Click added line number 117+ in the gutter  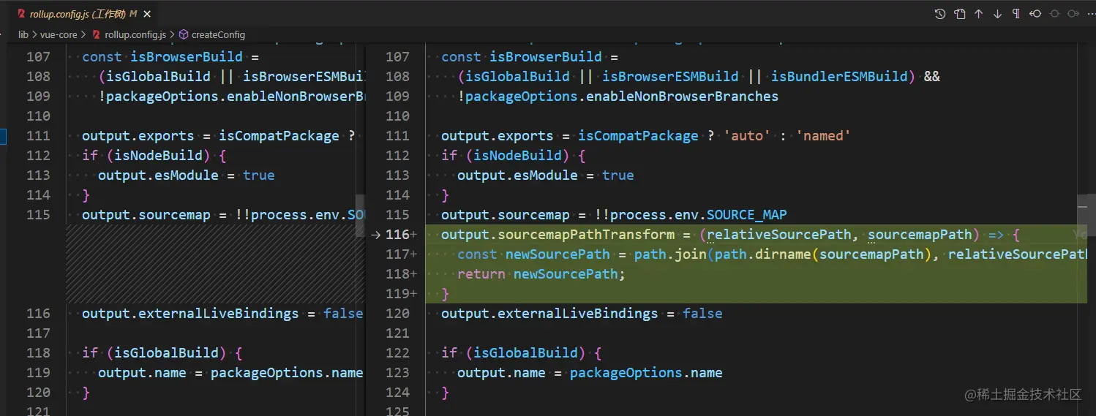point(401,254)
